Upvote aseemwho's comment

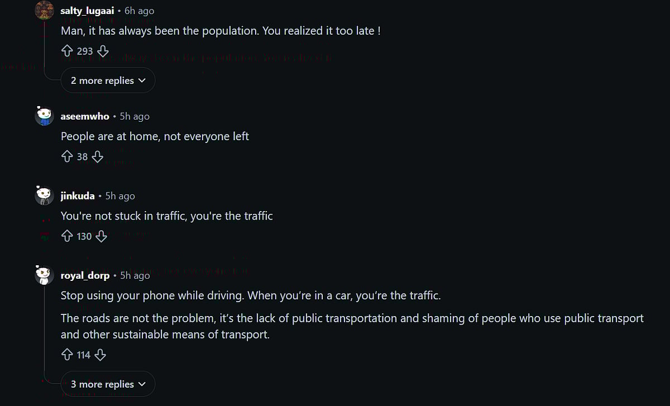67,157
